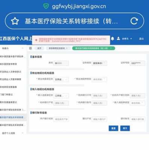Switch to the 首页 tab
The height and width of the screenshot is (150, 149).
click(x=40, y=48)
